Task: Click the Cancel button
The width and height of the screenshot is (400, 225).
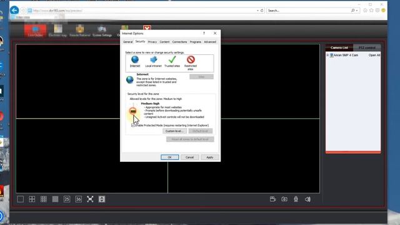Action: point(189,157)
